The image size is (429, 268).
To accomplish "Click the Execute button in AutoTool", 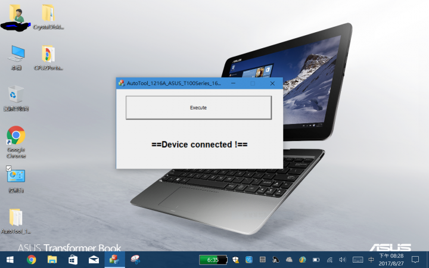I will click(x=198, y=107).
